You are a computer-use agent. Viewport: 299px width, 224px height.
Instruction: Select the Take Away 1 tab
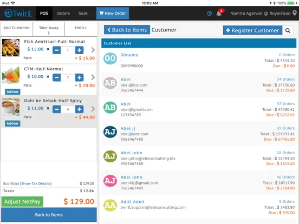tap(49, 29)
